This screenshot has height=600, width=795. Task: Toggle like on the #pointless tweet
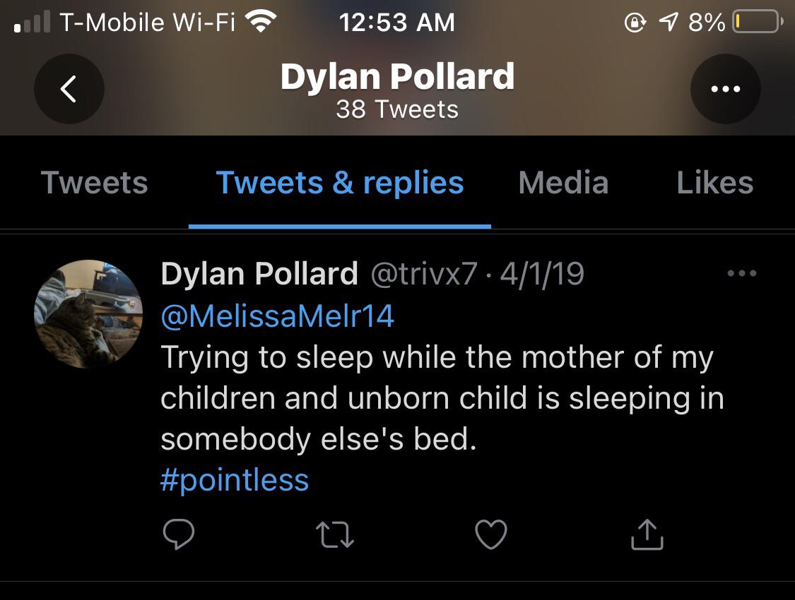pyautogui.click(x=490, y=535)
